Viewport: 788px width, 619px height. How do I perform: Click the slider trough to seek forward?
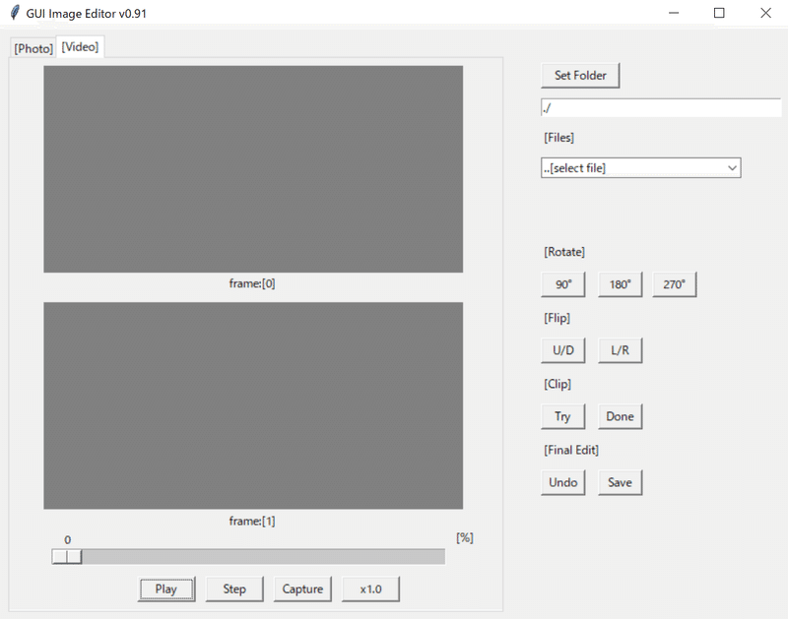click(263, 557)
